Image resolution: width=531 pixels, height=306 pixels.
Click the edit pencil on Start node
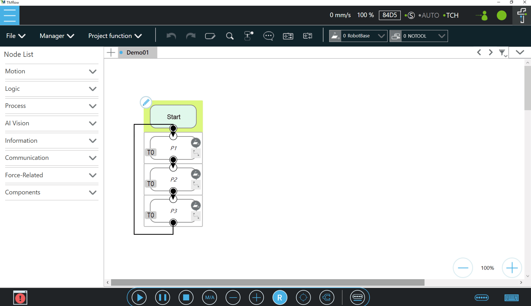click(x=146, y=102)
